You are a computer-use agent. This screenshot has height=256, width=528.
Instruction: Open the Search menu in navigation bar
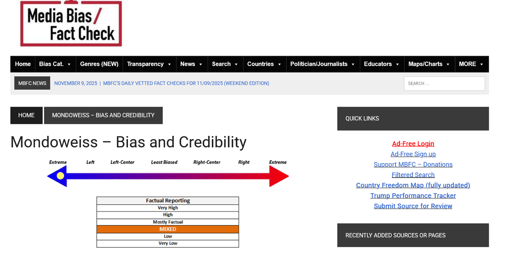[225, 64]
